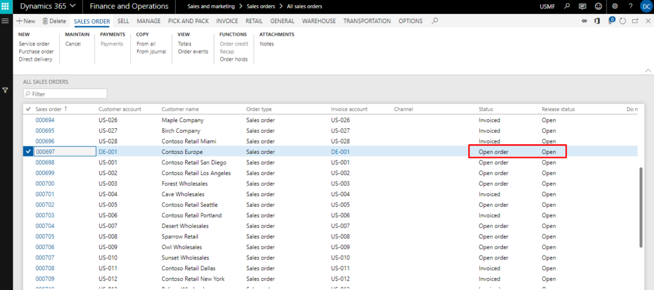The width and height of the screenshot is (654, 290).
Task: Open the filter pane funnel icon
Action: pos(5,90)
